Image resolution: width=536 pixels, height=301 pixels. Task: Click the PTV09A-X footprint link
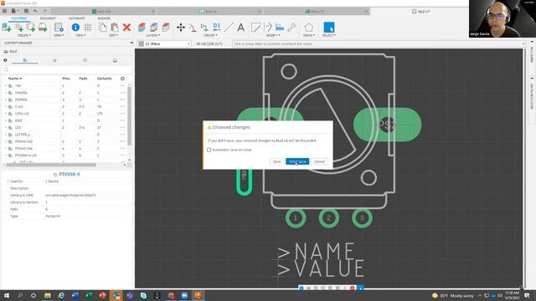[70, 175]
